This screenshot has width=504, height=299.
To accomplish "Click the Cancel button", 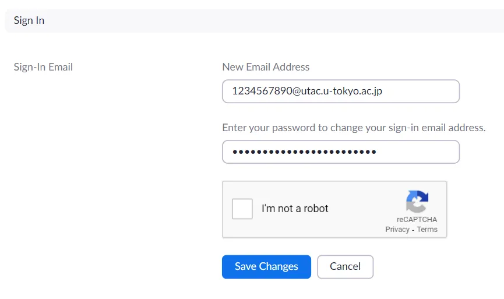I will [x=345, y=266].
